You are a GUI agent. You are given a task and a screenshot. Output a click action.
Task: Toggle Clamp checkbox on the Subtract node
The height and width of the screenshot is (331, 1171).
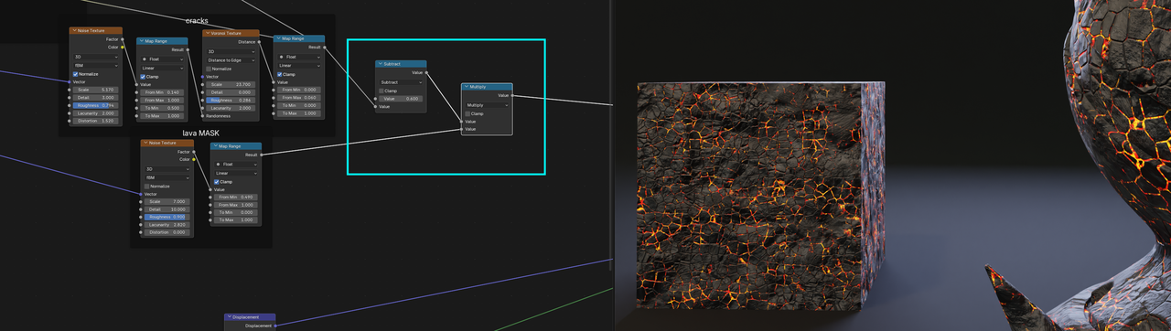[381, 91]
